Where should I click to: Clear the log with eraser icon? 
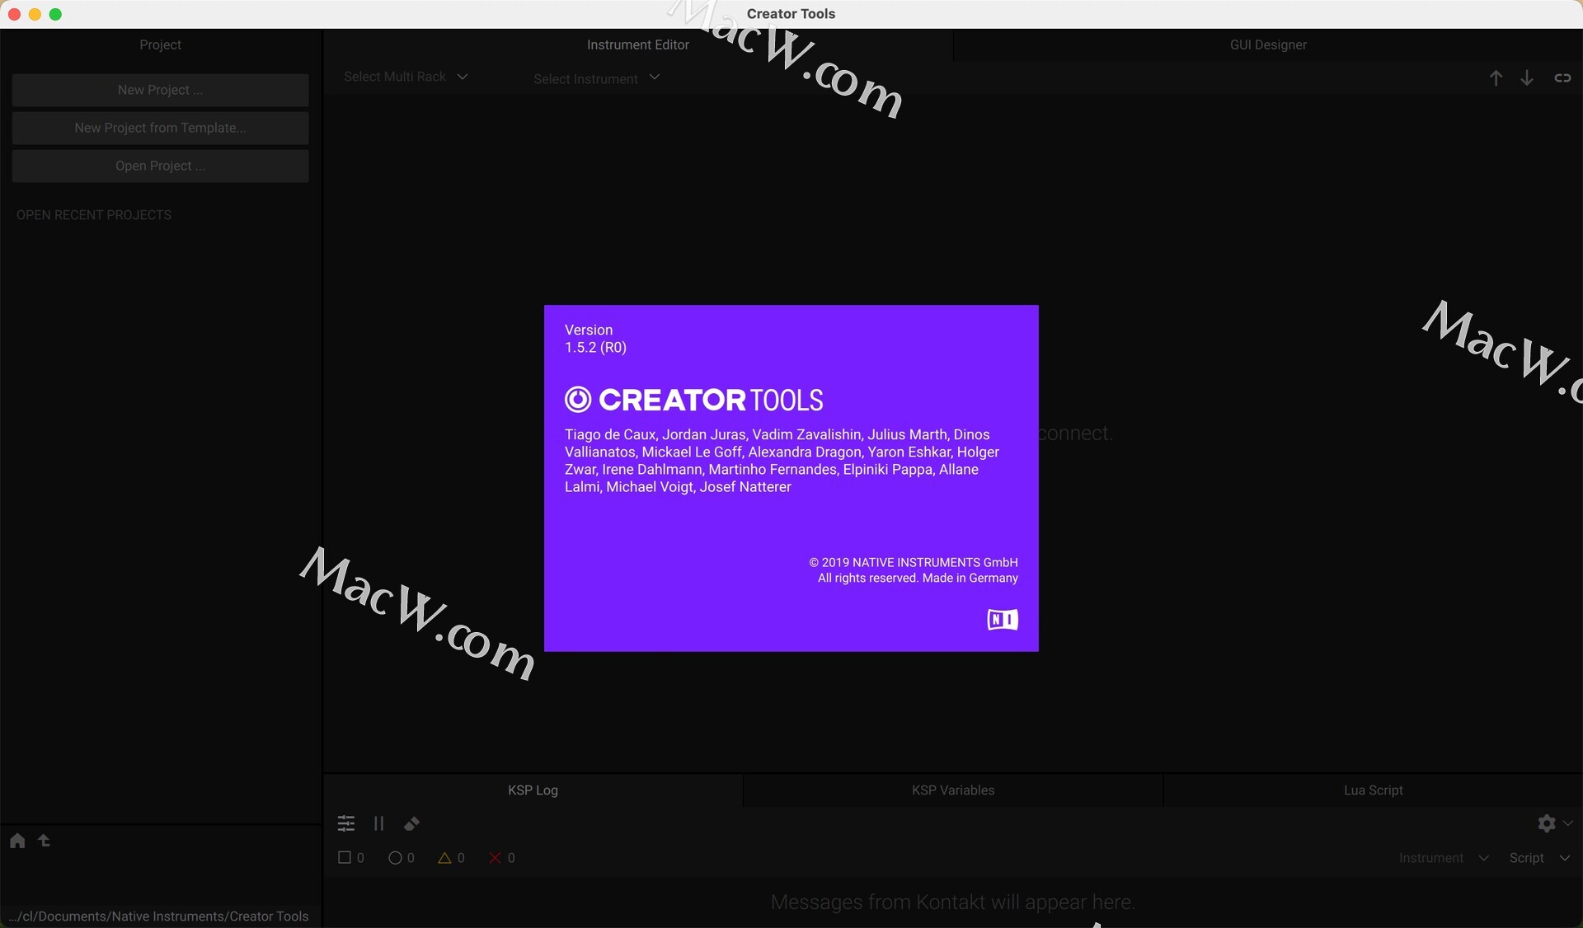tap(411, 823)
